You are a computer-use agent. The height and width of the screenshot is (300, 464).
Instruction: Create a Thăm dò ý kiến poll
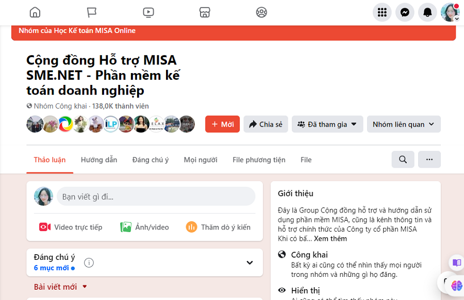[x=218, y=227]
